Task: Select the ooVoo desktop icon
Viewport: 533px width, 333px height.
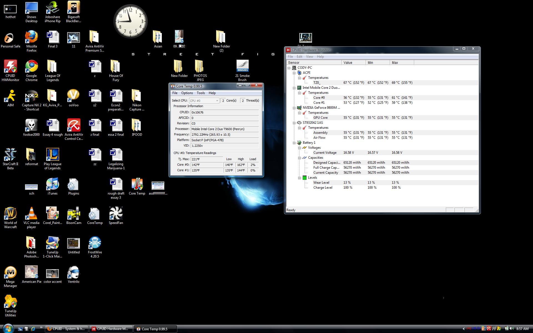Action: click(74, 98)
